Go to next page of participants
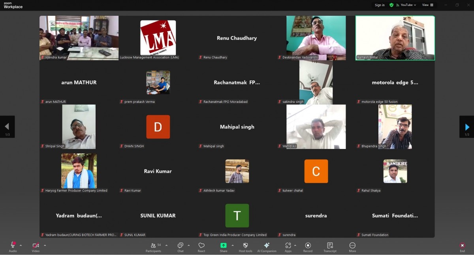This screenshot has height=255, width=474. point(466,127)
